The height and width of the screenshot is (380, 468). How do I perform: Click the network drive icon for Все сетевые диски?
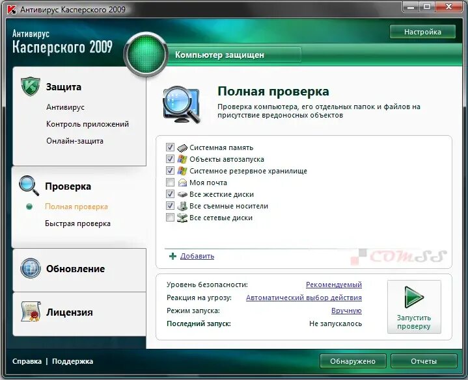coord(182,218)
